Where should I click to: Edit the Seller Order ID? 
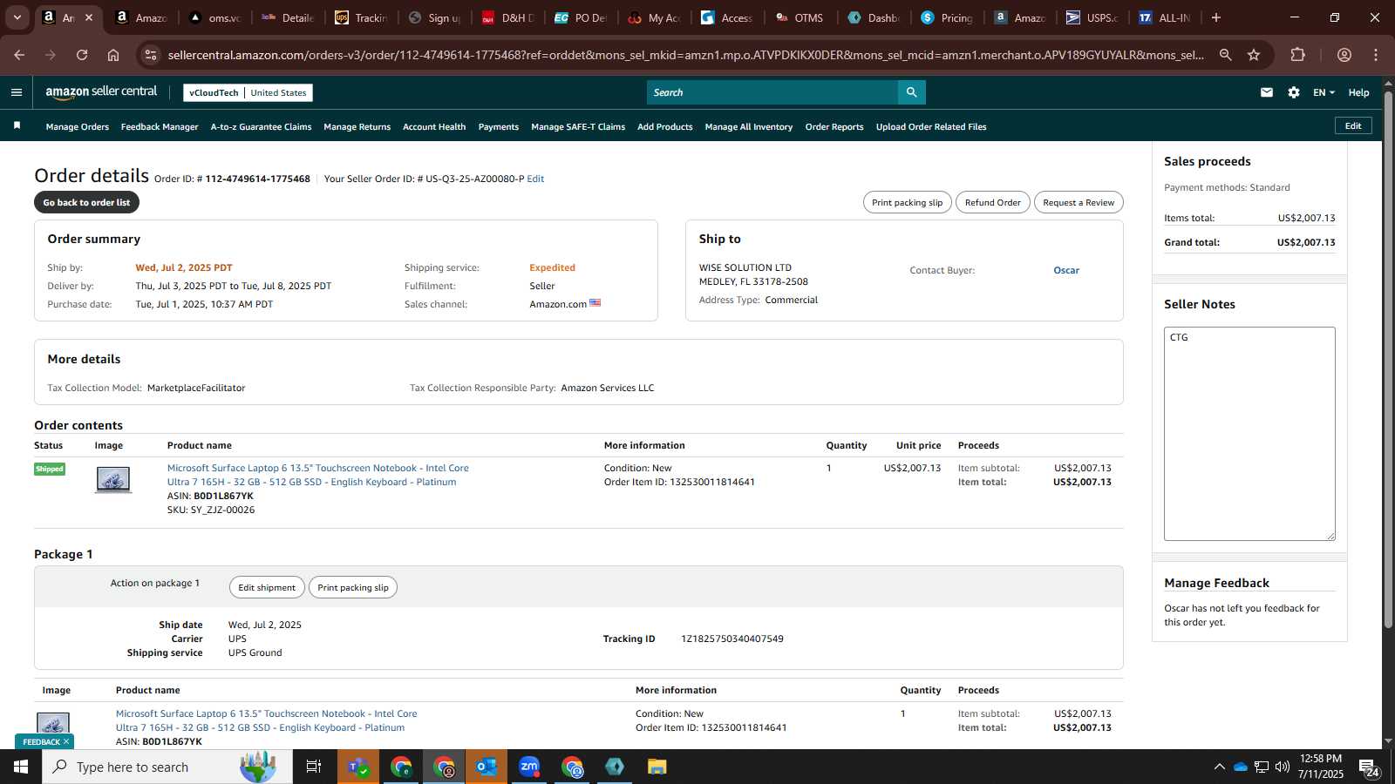point(535,179)
